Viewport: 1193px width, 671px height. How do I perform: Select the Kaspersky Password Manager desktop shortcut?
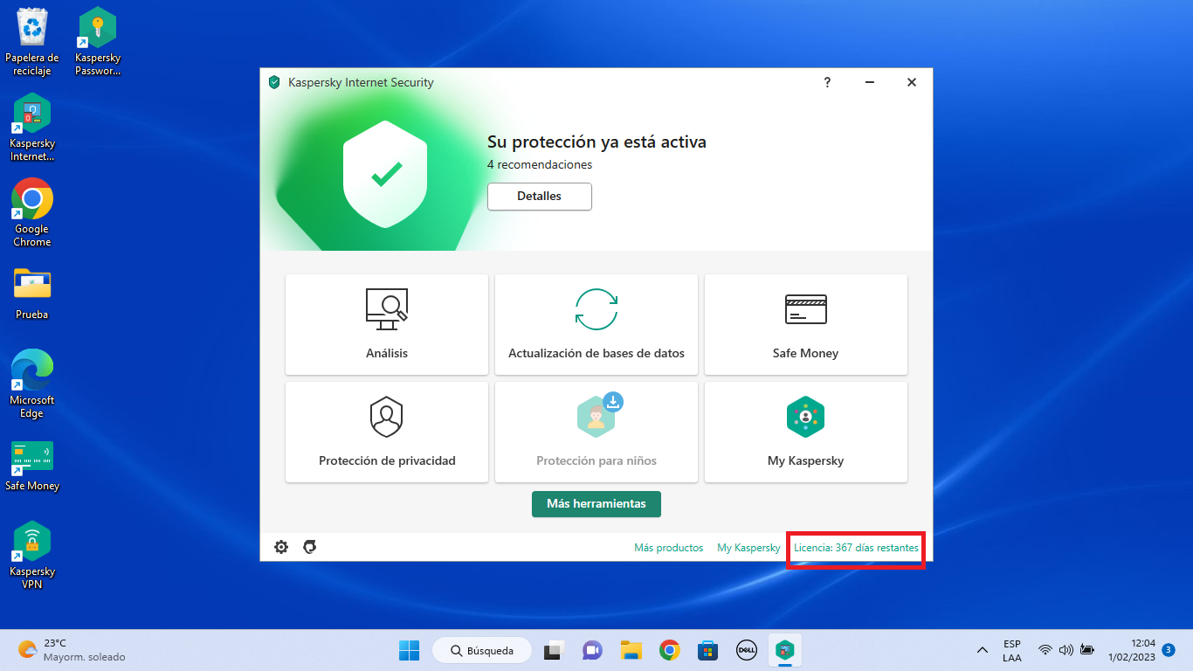point(98,41)
